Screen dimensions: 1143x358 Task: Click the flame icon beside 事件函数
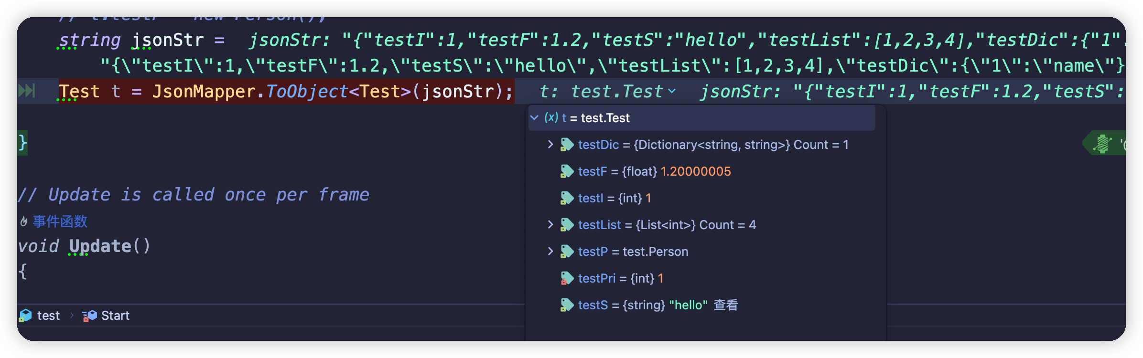click(x=23, y=221)
